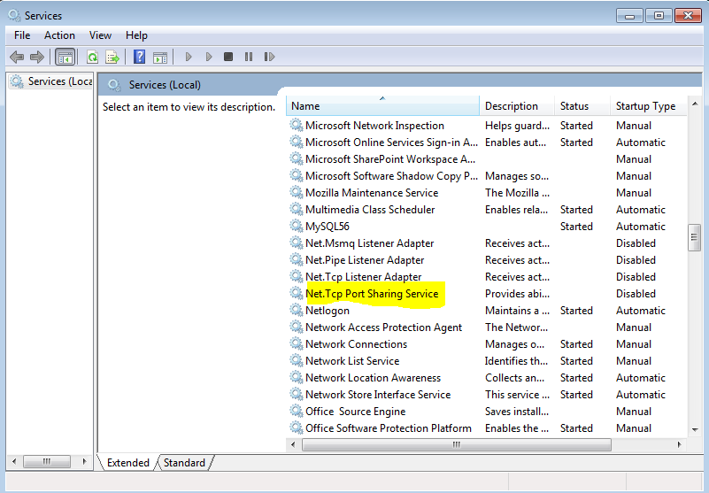Sort by the Status column header
The height and width of the screenshot is (493, 709).
(582, 106)
